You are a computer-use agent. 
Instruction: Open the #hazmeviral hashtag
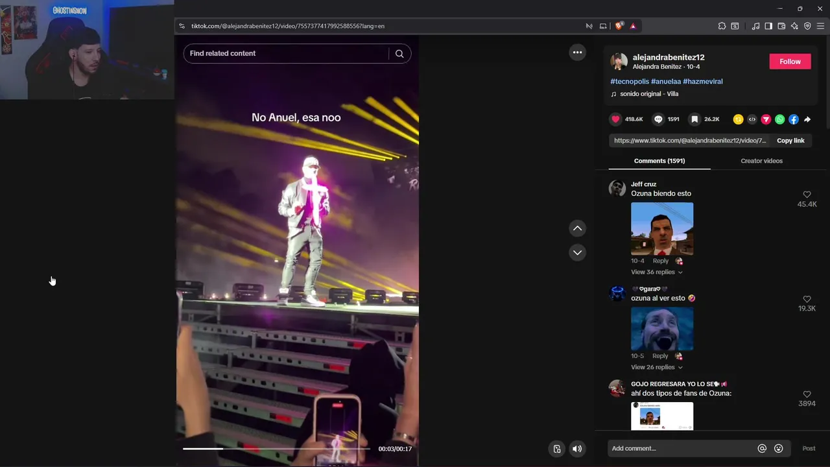coord(703,82)
